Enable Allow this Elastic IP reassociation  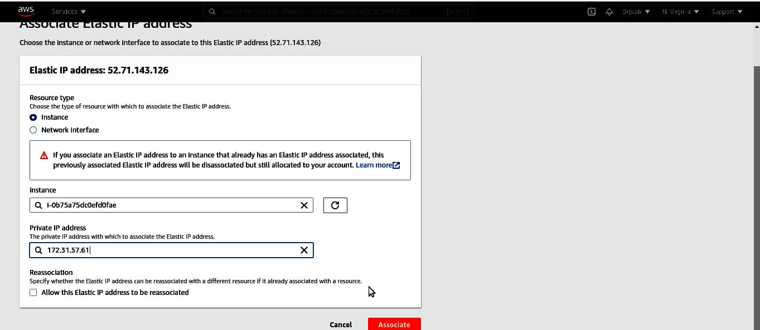[33, 293]
